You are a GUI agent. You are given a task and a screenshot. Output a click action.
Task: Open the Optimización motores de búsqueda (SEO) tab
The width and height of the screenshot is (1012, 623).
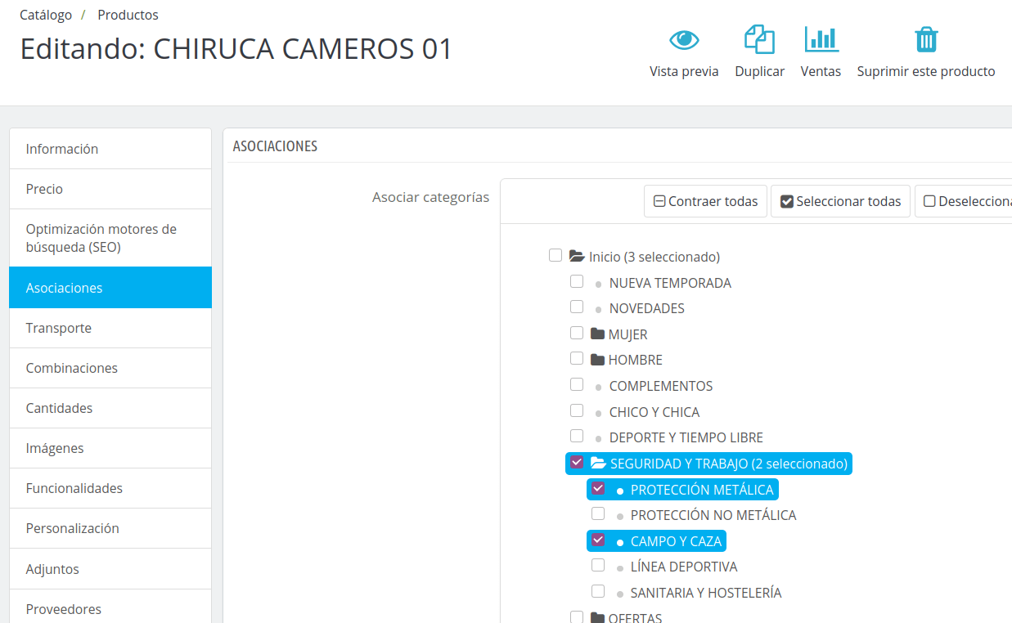coord(110,238)
